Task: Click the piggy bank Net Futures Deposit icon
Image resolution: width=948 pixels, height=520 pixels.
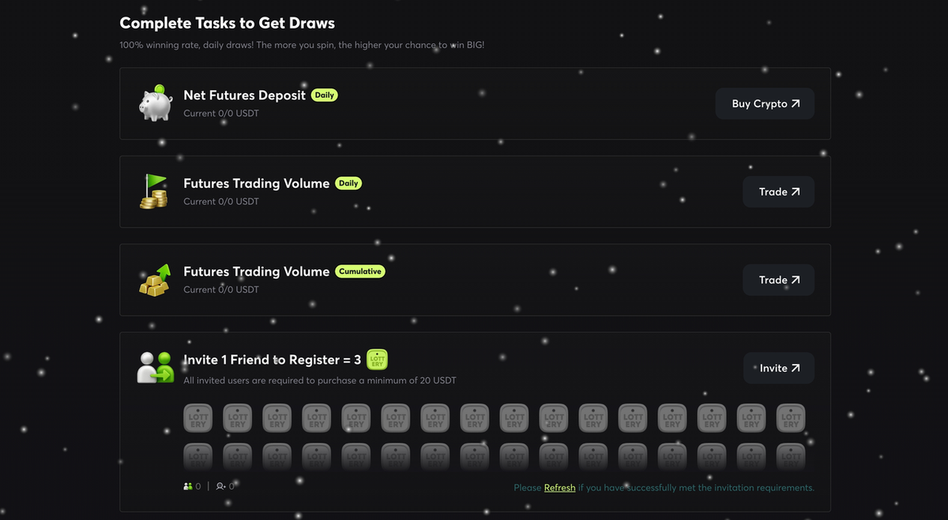Action: tap(156, 103)
